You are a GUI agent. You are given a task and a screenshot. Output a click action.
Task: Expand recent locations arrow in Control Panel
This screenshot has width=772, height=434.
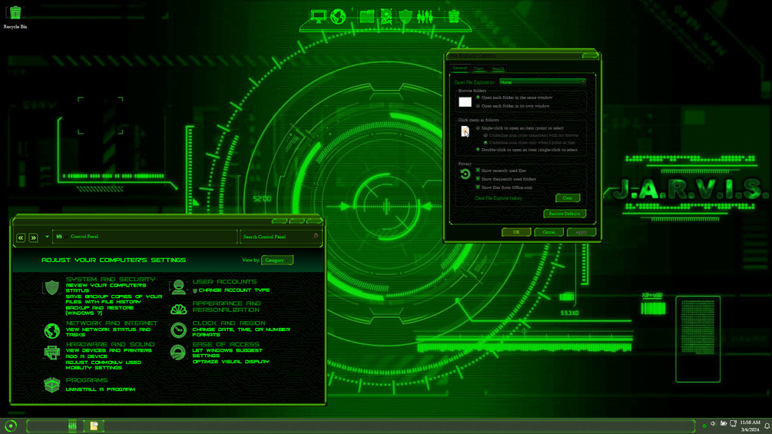(48, 237)
